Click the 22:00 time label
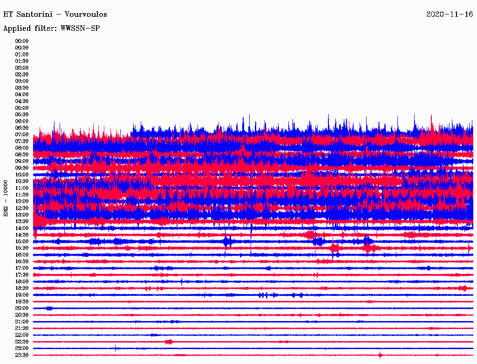This screenshot has width=477, height=364. click(x=22, y=335)
